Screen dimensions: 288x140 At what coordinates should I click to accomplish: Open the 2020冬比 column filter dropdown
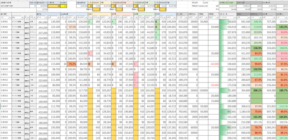[261, 17]
